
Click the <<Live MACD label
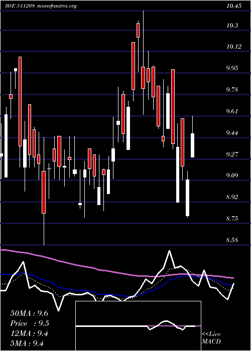(x=211, y=337)
